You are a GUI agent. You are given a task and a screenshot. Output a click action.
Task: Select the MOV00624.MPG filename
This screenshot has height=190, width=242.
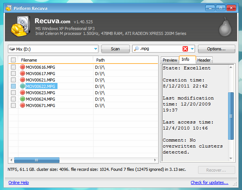click(41, 99)
